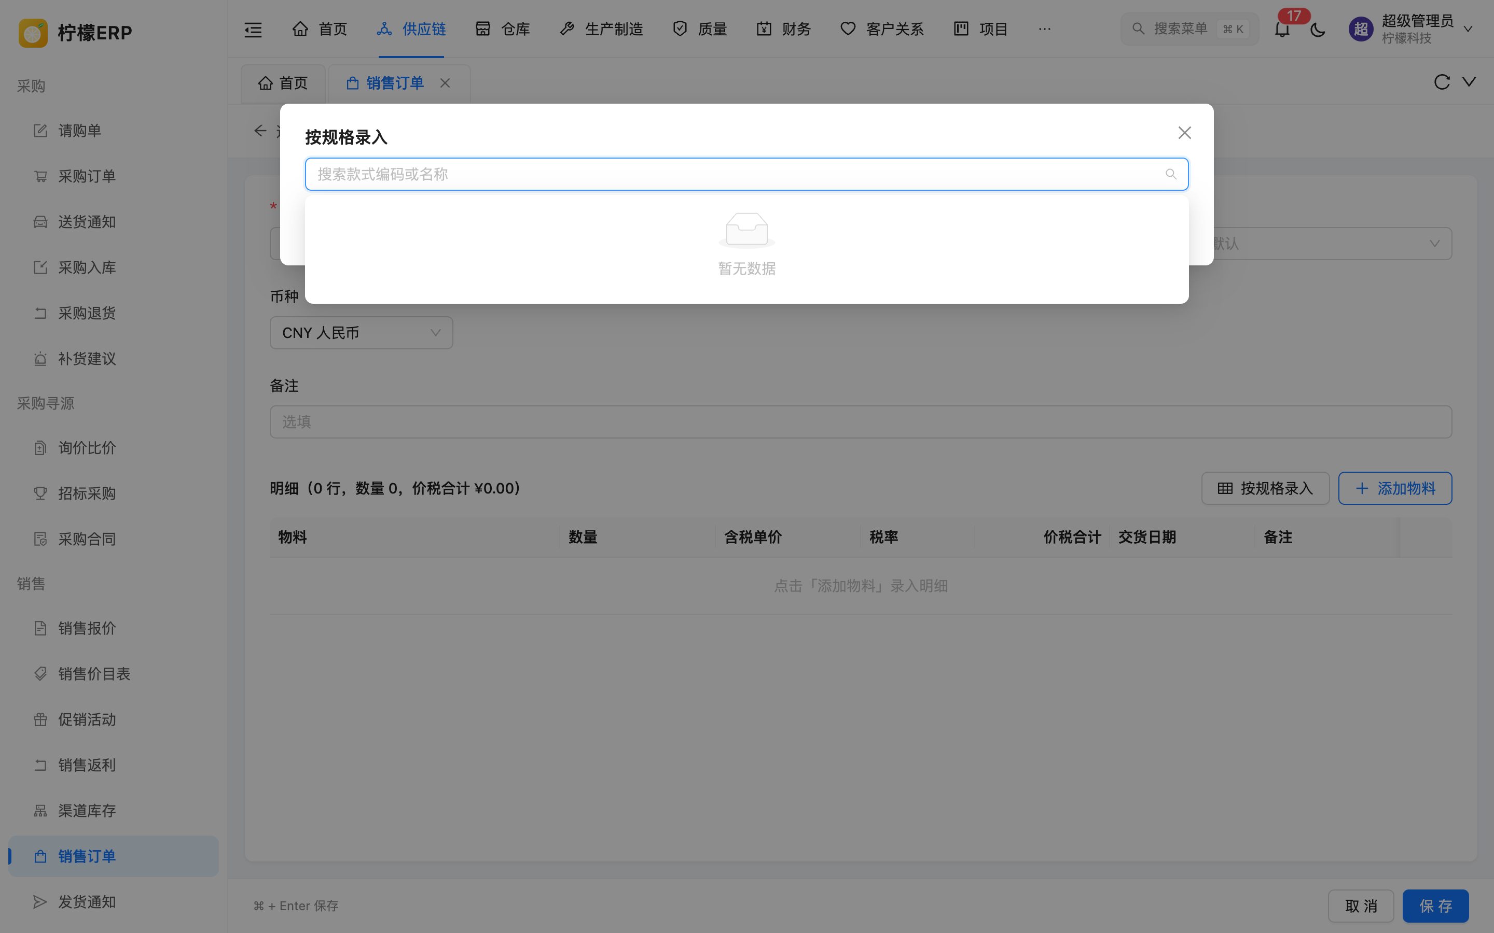Click the 添加物料 button
The width and height of the screenshot is (1494, 933).
pos(1394,489)
